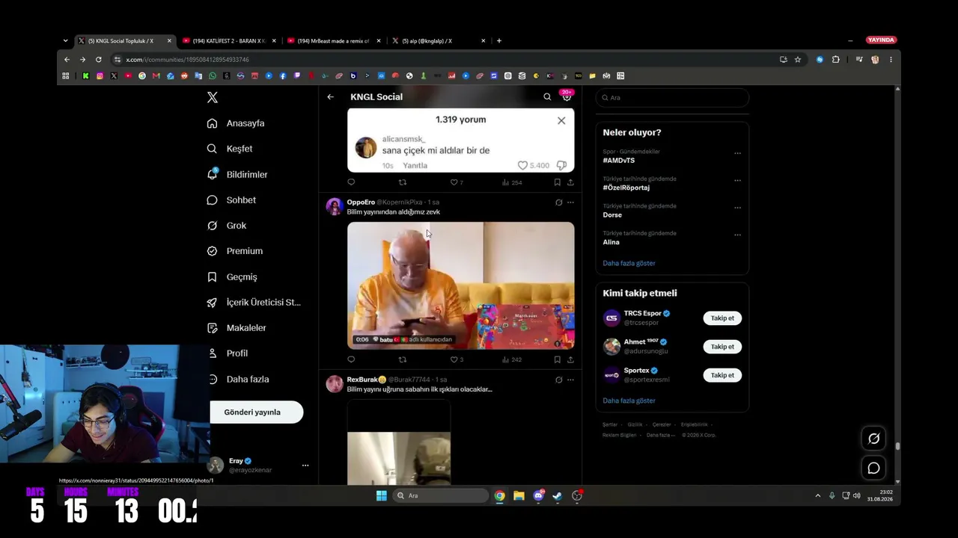Open Chrome extensions puzzle icon
This screenshot has height=538, width=958.
tap(836, 60)
